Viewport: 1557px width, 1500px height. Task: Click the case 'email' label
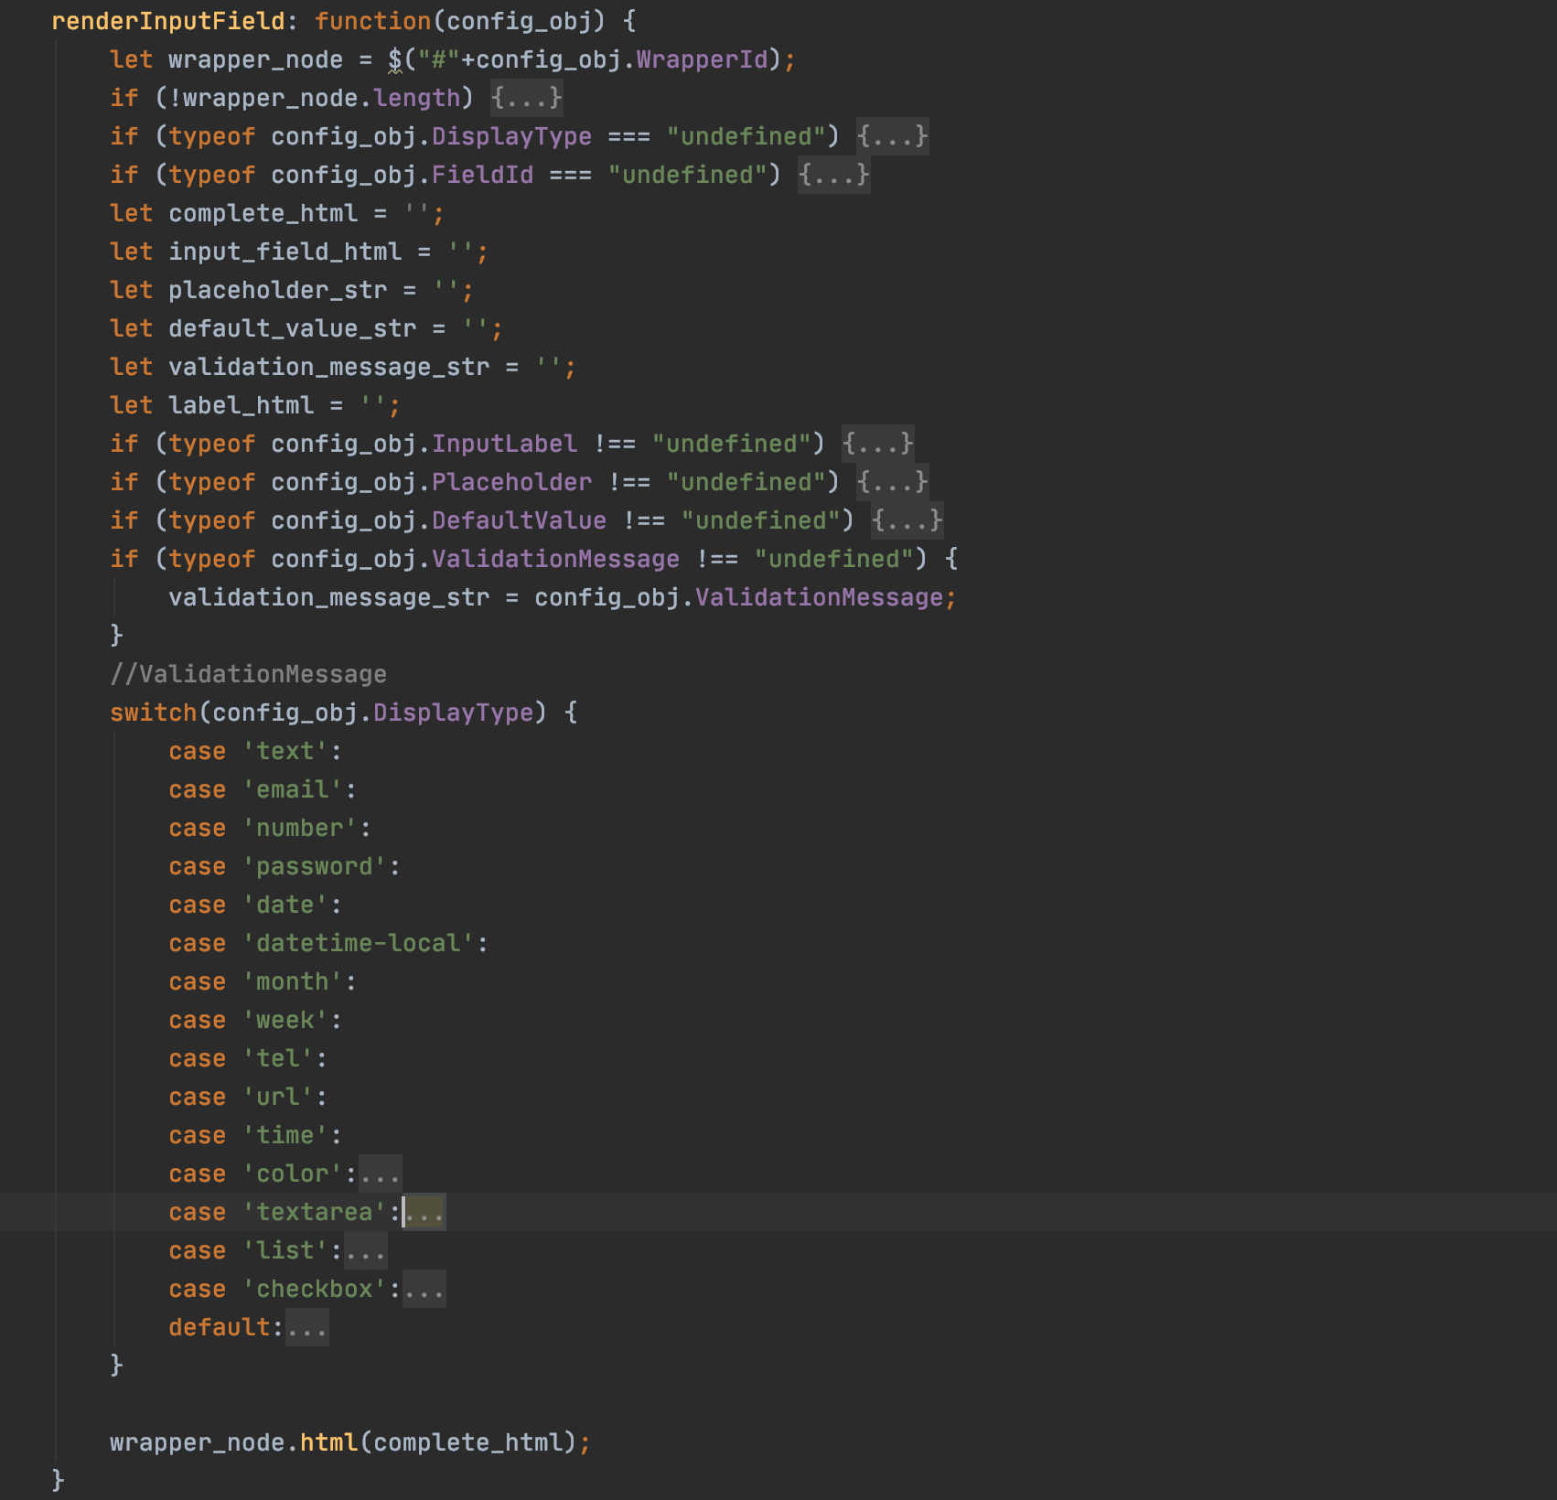pos(262,789)
